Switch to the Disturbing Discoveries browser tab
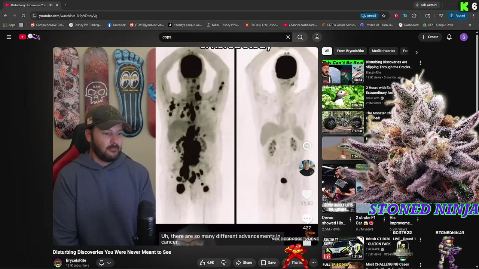 [x=28, y=5]
